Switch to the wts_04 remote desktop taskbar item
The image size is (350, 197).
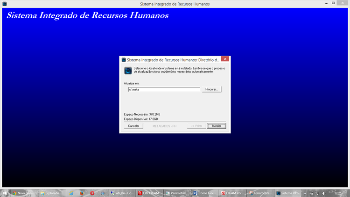pos(122,193)
